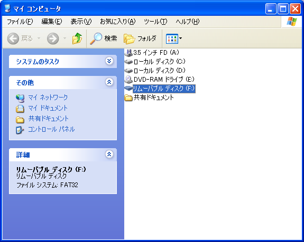Click the Forward green arrow button
304x242 pixels.
[53, 38]
